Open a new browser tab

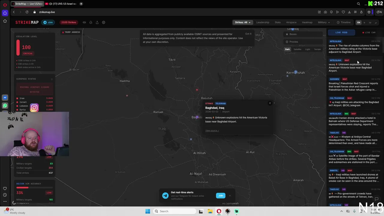[81, 4]
